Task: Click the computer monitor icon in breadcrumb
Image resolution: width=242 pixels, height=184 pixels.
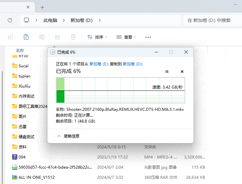Action: click(26, 20)
